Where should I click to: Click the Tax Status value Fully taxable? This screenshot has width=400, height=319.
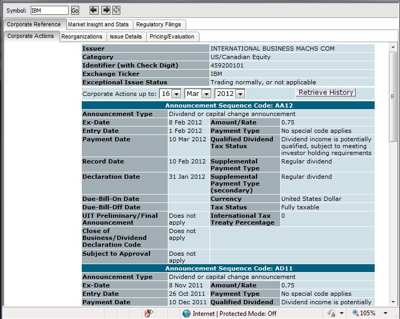[x=300, y=207]
